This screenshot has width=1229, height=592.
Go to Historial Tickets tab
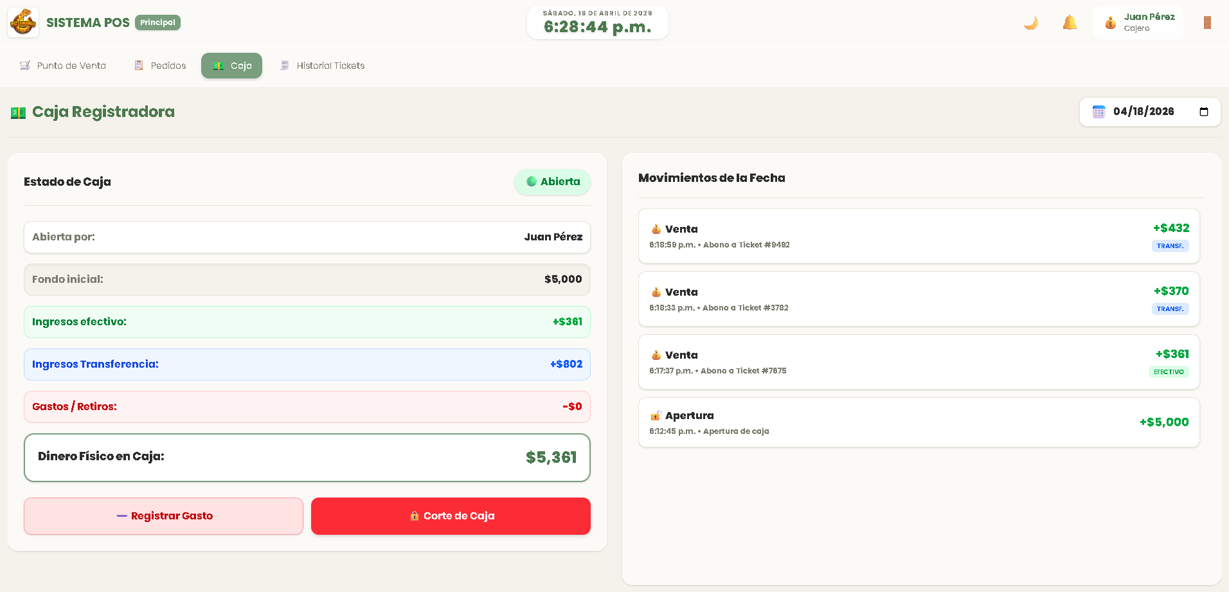(x=322, y=66)
